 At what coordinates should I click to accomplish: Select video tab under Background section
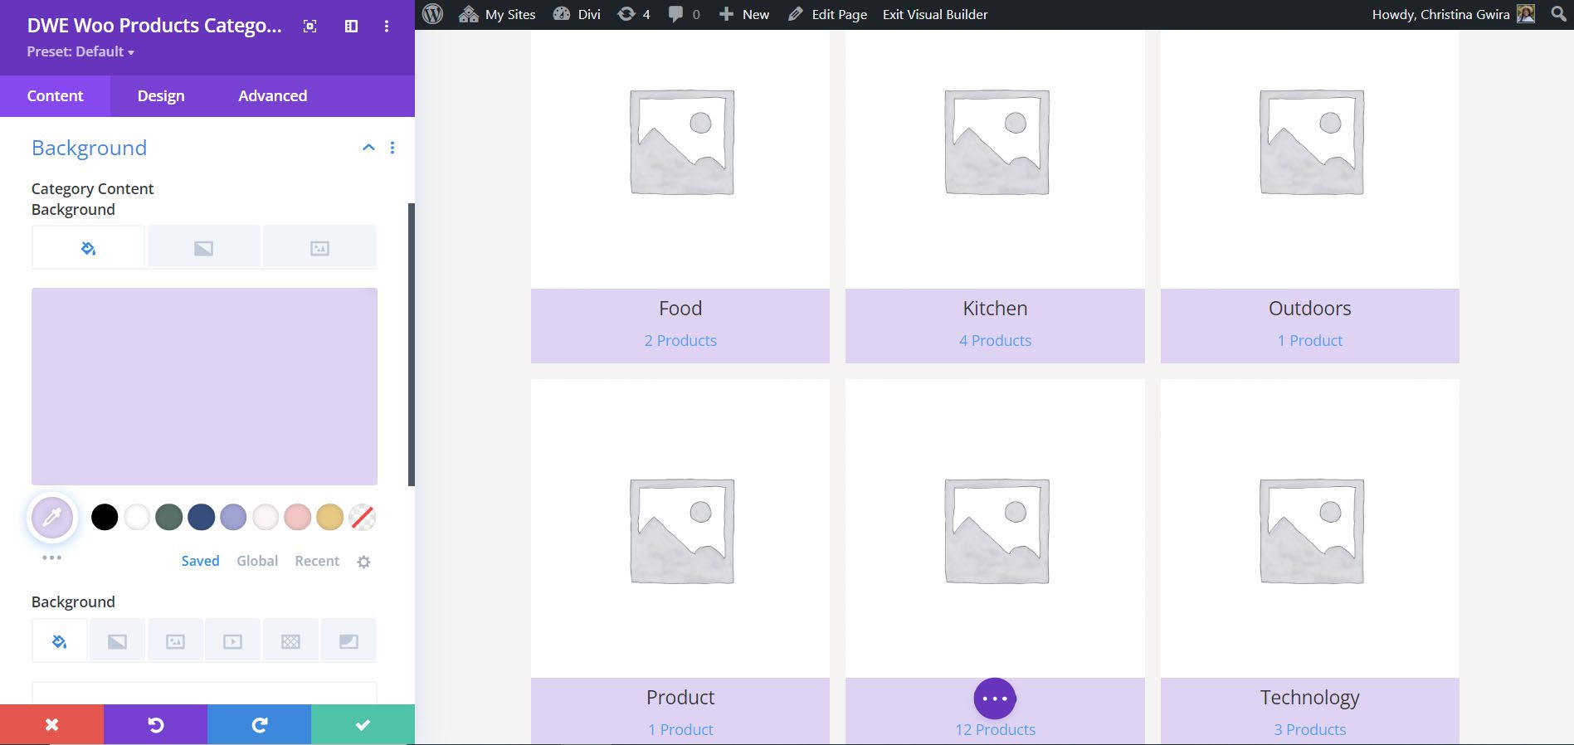232,641
